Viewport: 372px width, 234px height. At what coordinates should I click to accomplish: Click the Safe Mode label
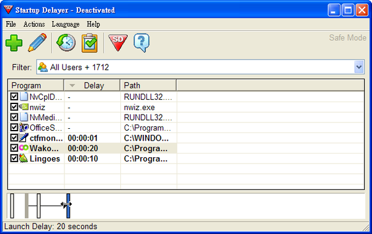click(x=348, y=38)
